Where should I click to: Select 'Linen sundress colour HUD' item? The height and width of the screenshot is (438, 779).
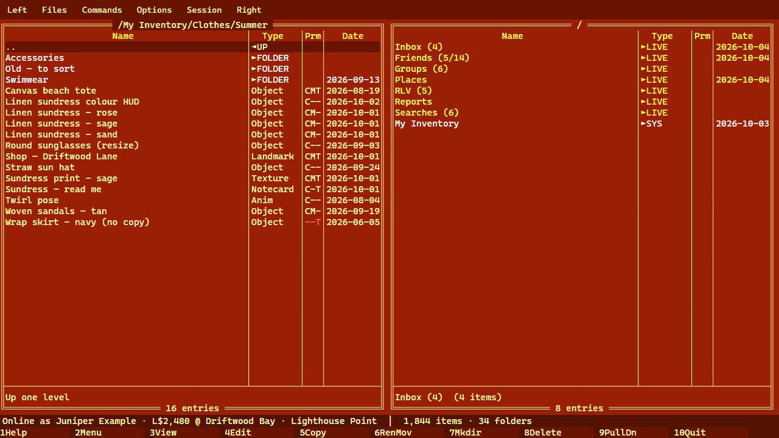click(x=192, y=102)
